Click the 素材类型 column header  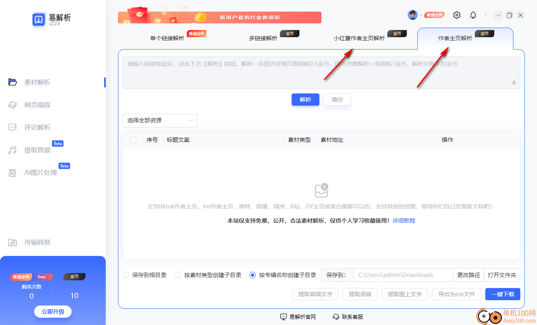point(299,140)
